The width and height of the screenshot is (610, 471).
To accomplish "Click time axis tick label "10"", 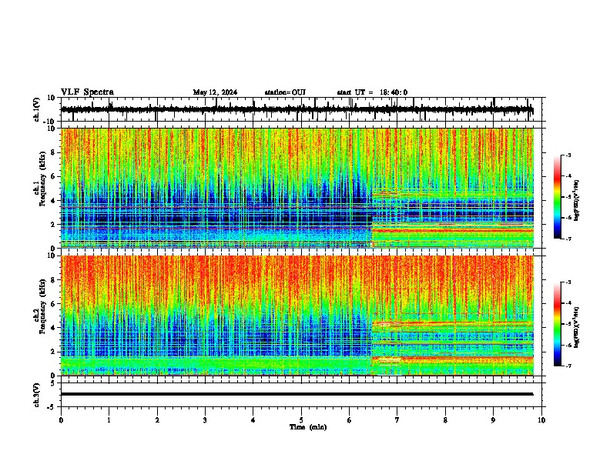I will [541, 420].
